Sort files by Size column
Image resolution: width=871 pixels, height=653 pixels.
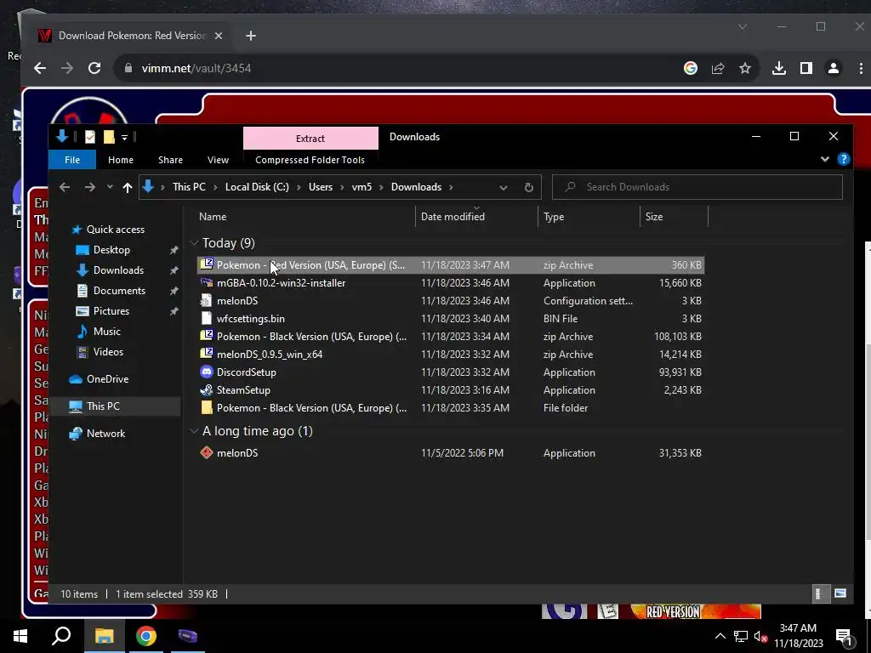675,217
